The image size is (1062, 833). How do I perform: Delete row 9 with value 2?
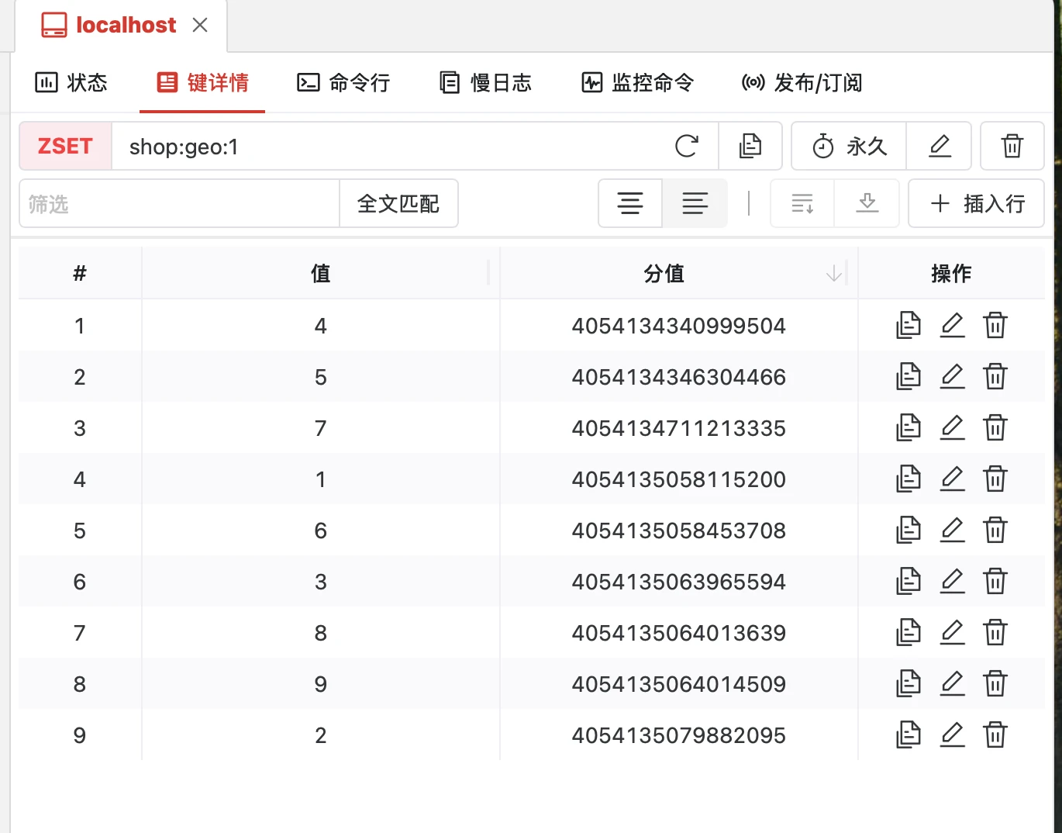coord(995,735)
